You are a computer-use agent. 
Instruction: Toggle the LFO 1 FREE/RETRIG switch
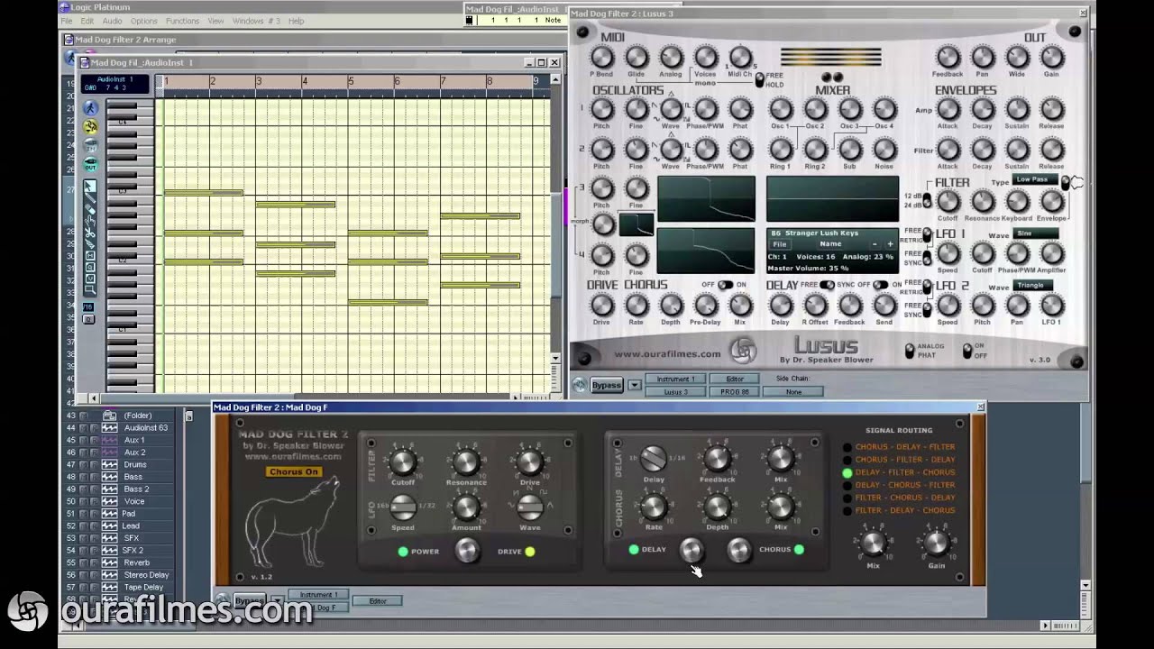point(928,235)
